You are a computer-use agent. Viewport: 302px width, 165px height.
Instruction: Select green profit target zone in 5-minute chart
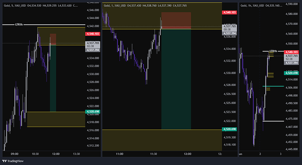pos(53,78)
